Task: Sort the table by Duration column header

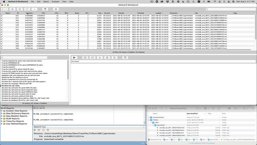Action: pyautogui.click(x=29, y=13)
